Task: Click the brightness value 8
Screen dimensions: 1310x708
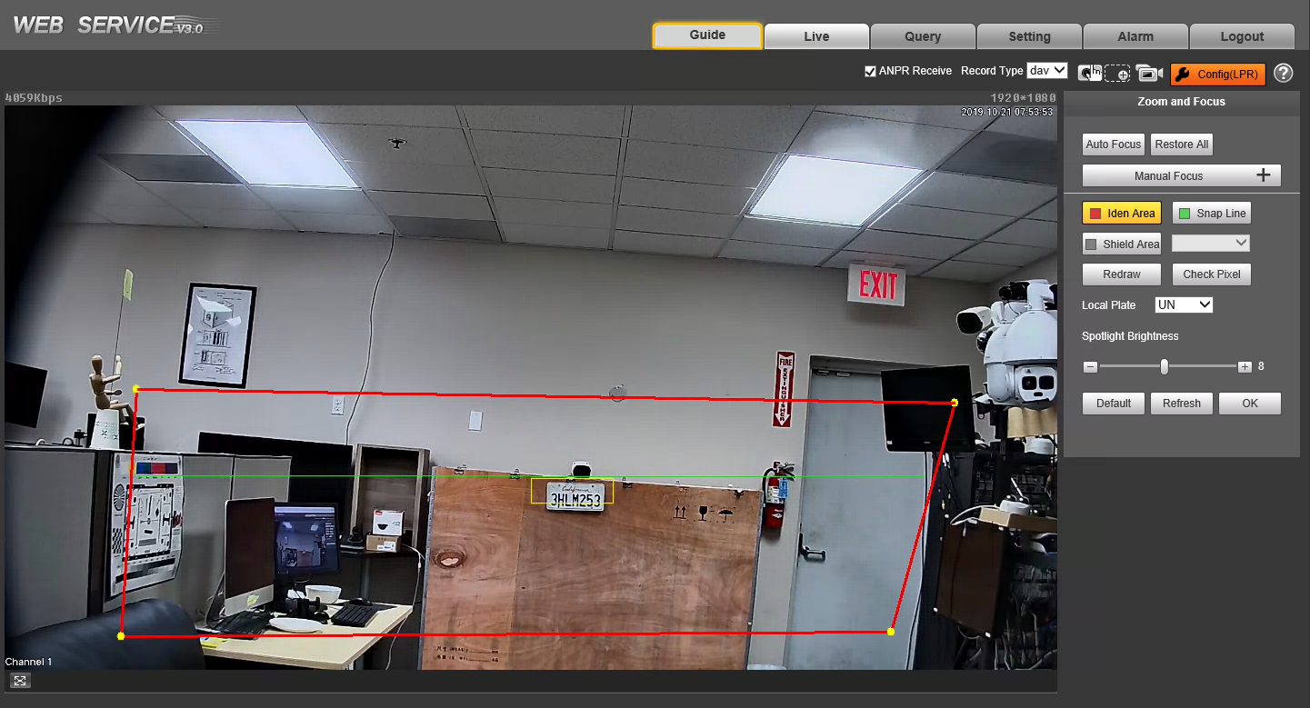Action: [x=1261, y=367]
